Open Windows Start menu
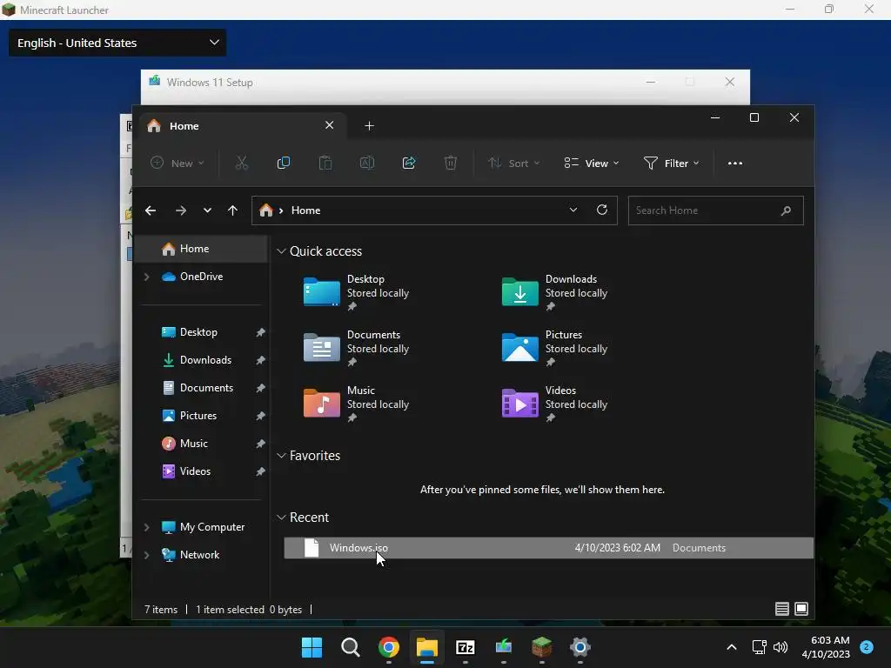The height and width of the screenshot is (668, 891). click(312, 647)
